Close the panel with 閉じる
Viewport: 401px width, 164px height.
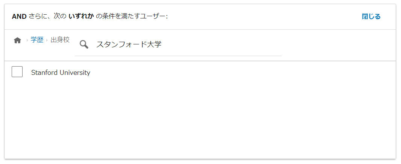(x=371, y=17)
